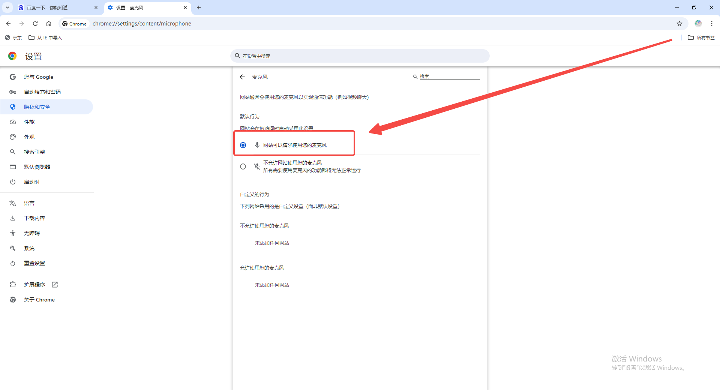Open 您与 Google settings section
This screenshot has height=390, width=720.
point(47,77)
